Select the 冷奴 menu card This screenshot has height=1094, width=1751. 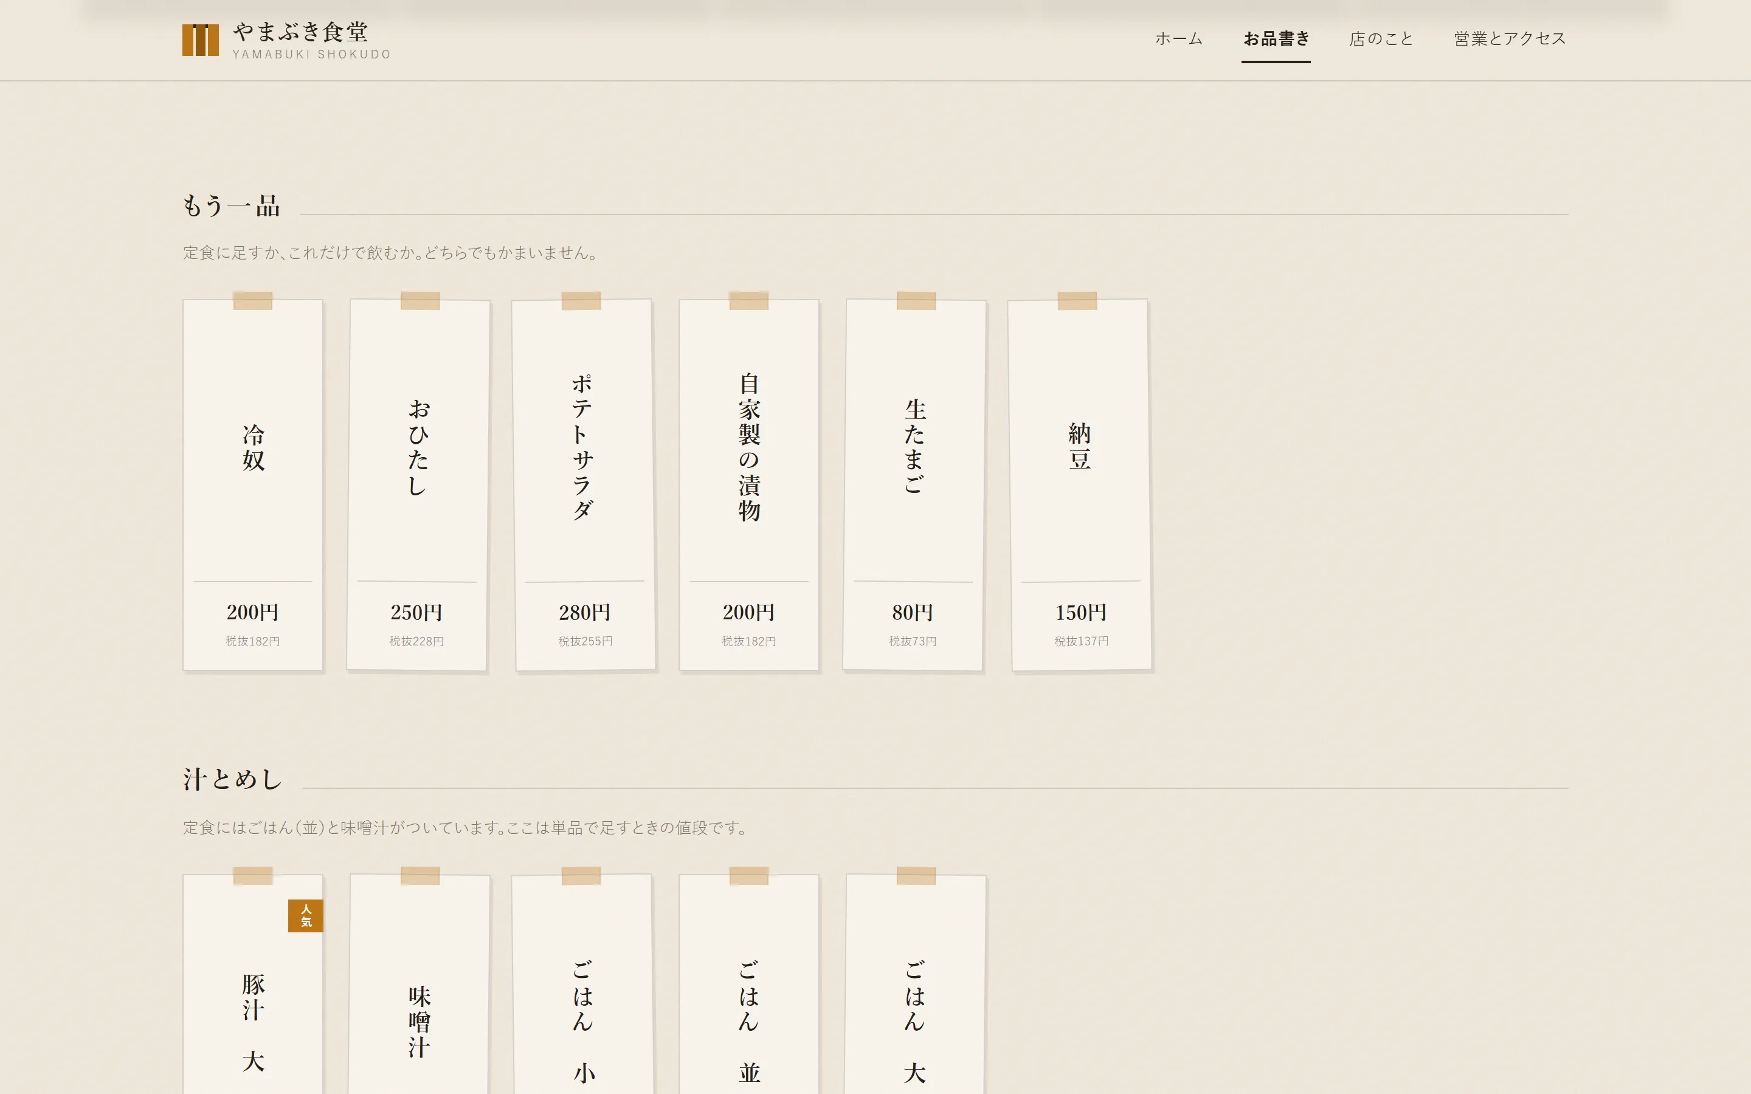click(252, 485)
